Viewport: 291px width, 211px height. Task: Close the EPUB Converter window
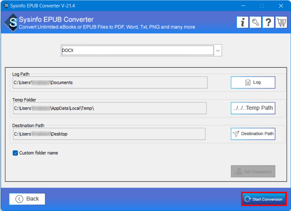point(281,6)
